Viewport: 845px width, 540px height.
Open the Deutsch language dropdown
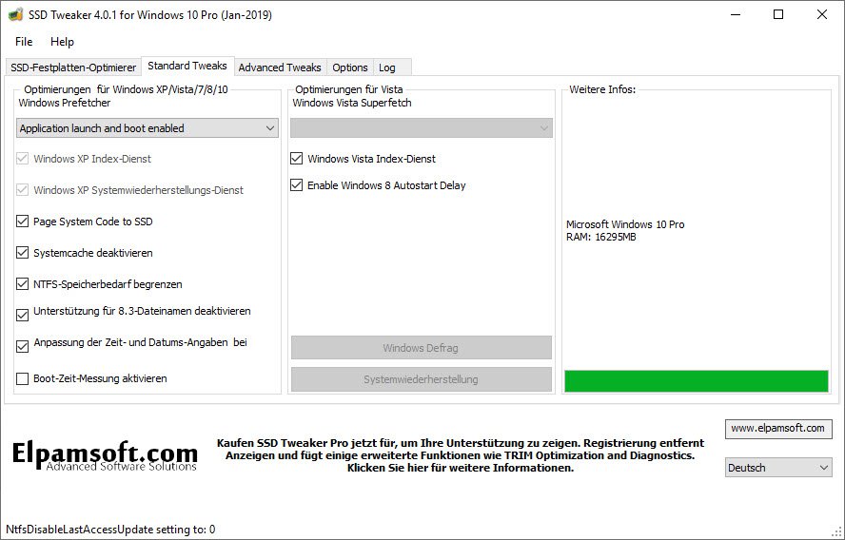click(778, 468)
